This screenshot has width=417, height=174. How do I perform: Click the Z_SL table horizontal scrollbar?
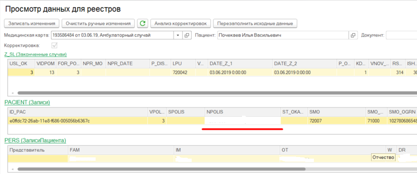click(x=208, y=93)
